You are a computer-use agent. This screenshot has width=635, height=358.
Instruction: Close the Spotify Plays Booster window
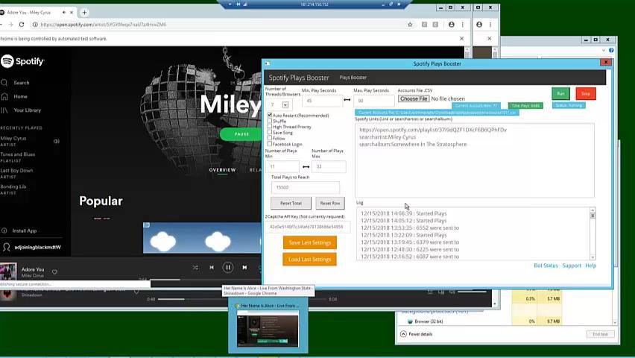coord(605,63)
